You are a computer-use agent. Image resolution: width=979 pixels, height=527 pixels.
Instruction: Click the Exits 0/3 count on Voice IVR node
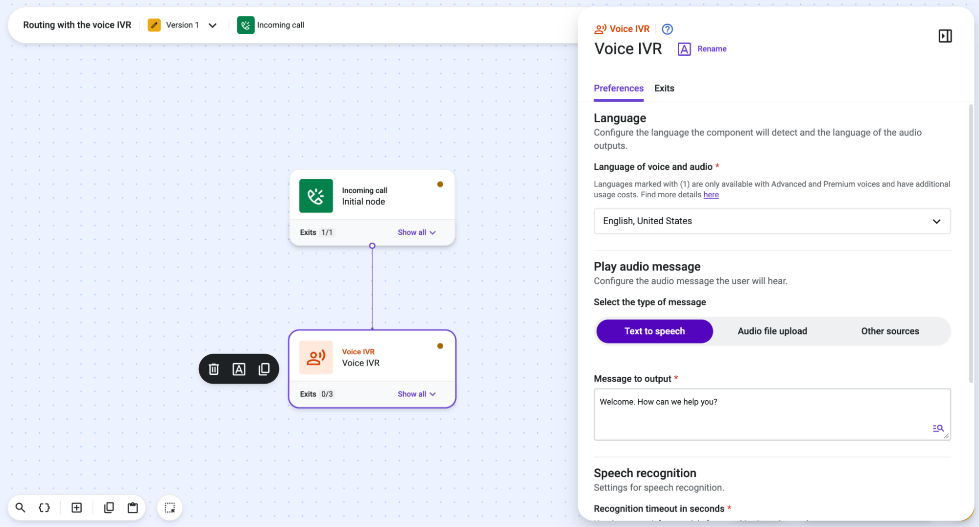(327, 394)
